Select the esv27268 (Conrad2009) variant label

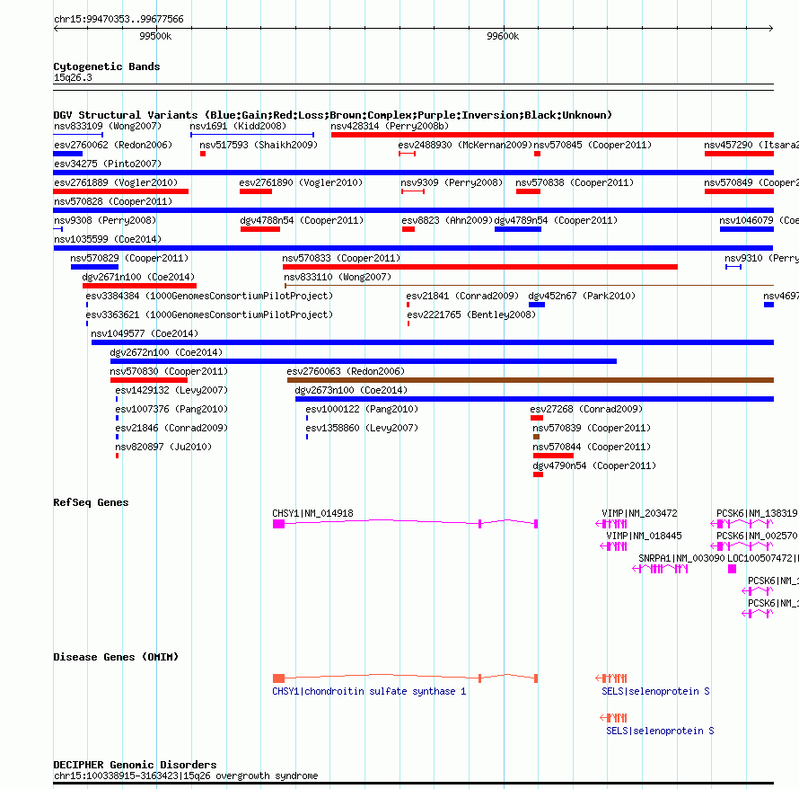586,409
